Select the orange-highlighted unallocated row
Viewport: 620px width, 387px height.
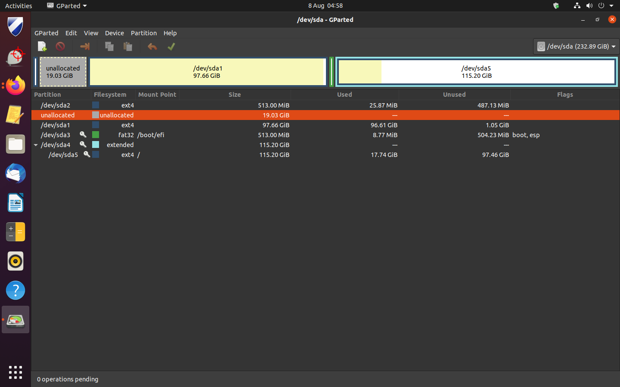coord(325,115)
